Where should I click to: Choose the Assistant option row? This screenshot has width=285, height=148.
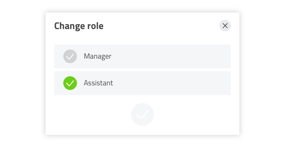(142, 83)
